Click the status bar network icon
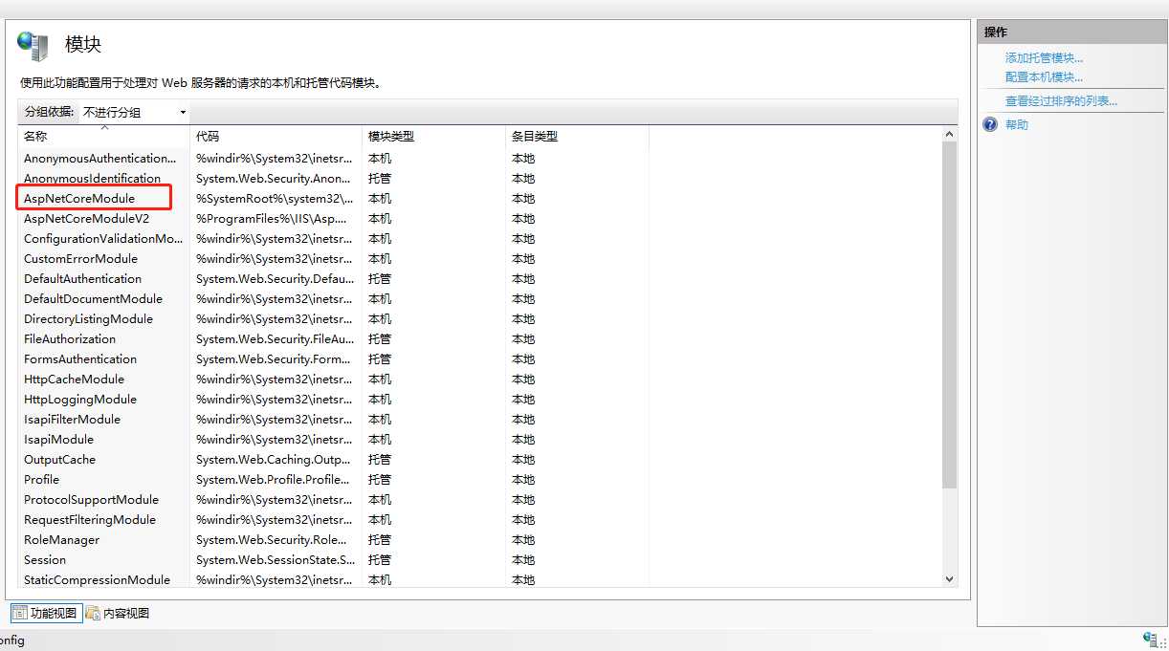 tap(1150, 640)
